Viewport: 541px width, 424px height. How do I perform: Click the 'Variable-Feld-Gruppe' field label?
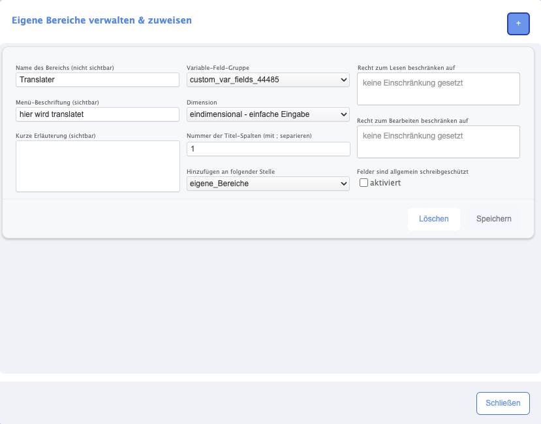click(218, 68)
